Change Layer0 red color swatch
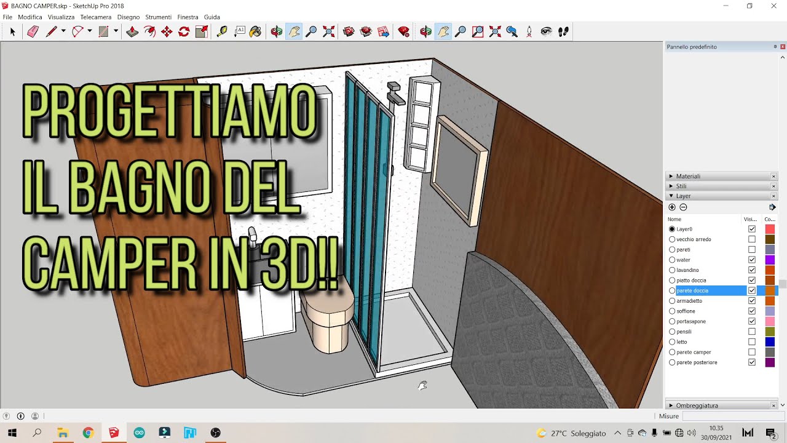Image resolution: width=787 pixels, height=443 pixels. (770, 229)
